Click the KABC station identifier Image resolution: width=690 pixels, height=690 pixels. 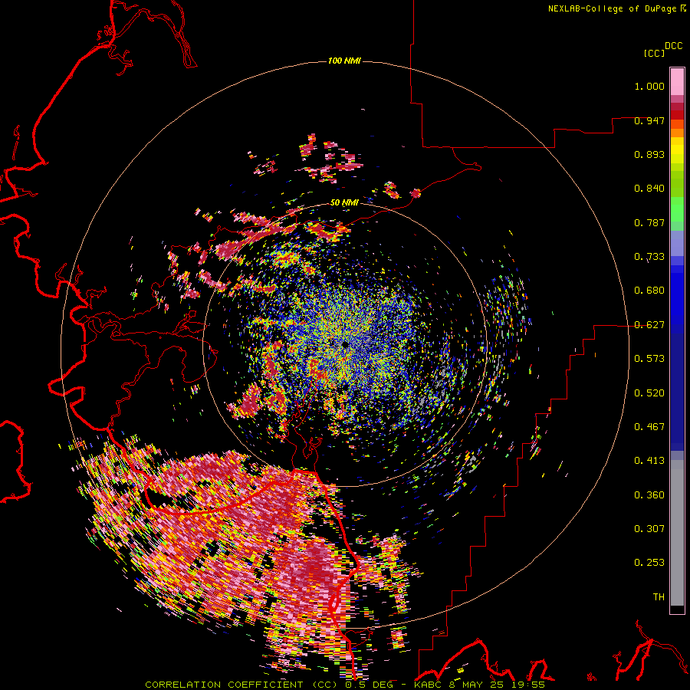(x=429, y=685)
